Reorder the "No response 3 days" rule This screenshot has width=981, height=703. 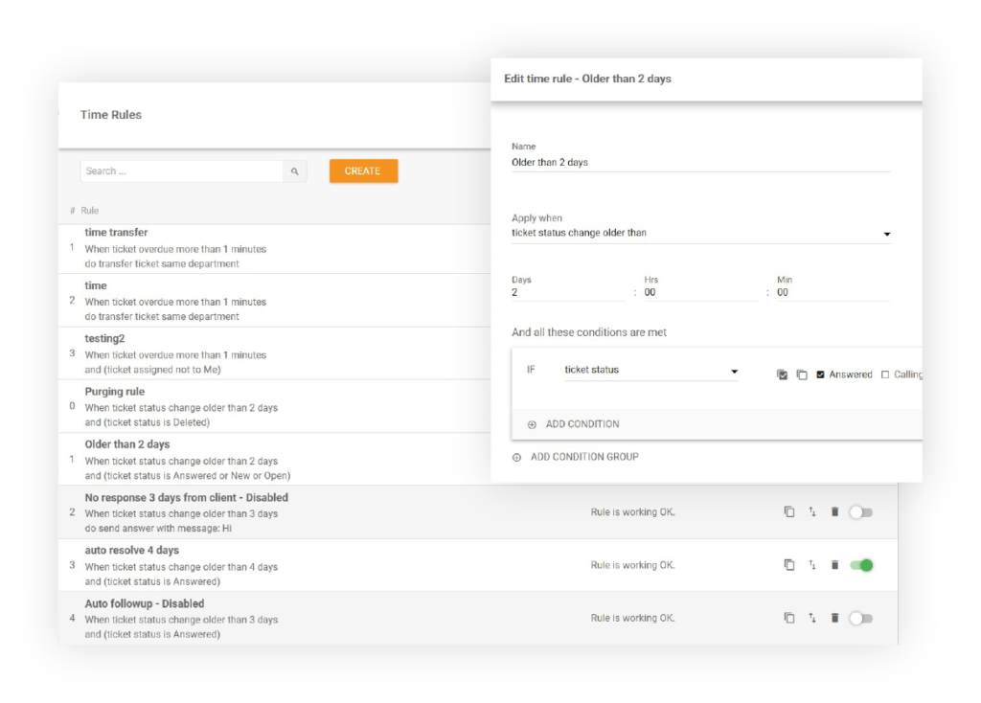(x=811, y=511)
